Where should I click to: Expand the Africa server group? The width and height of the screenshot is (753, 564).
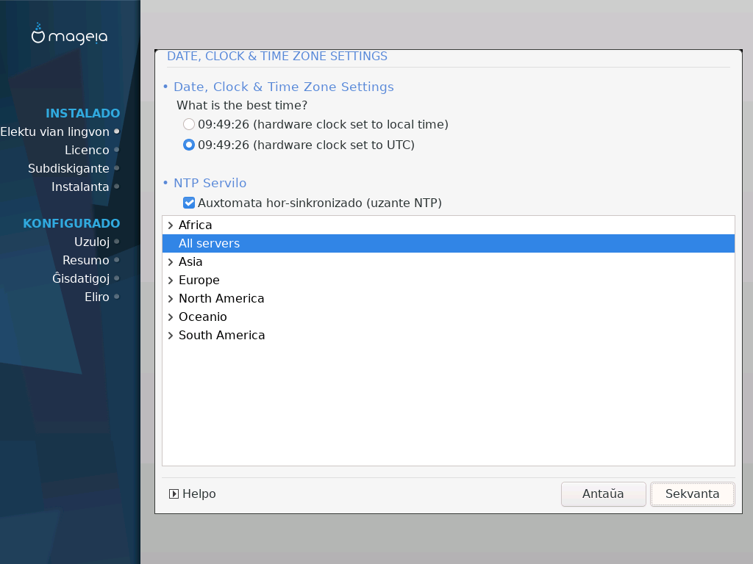tap(171, 225)
